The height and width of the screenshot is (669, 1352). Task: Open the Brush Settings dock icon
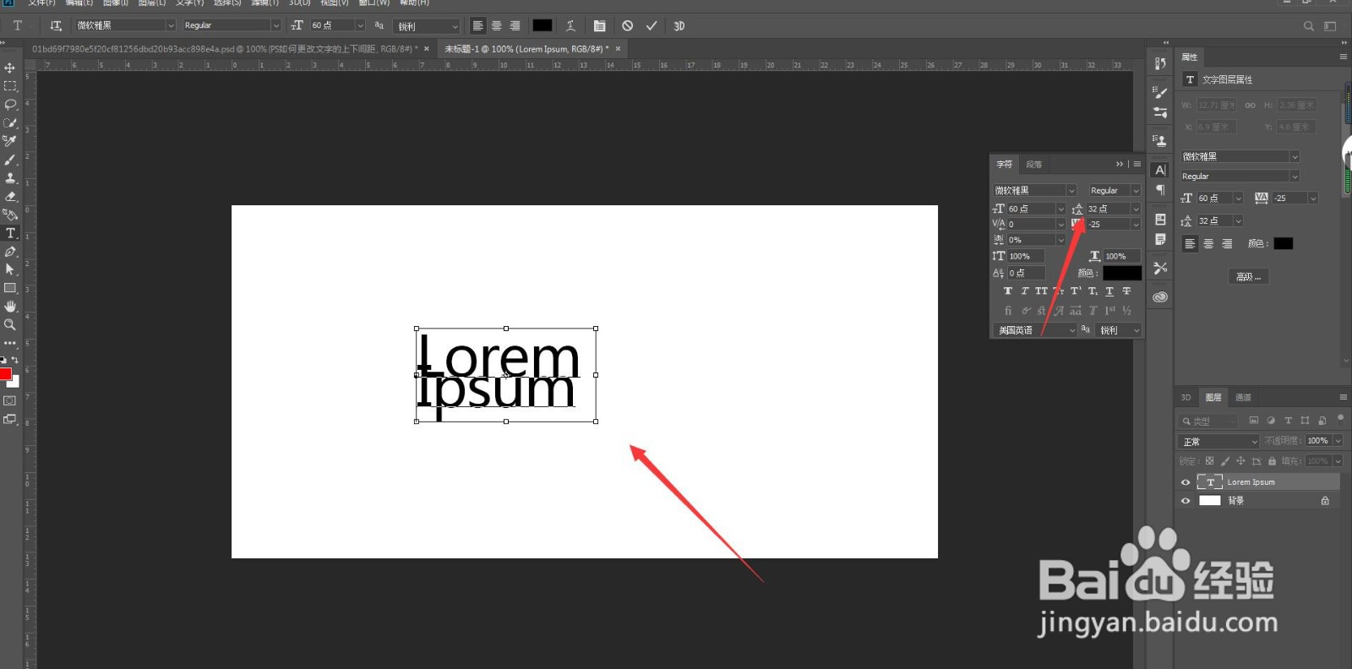tap(1160, 92)
